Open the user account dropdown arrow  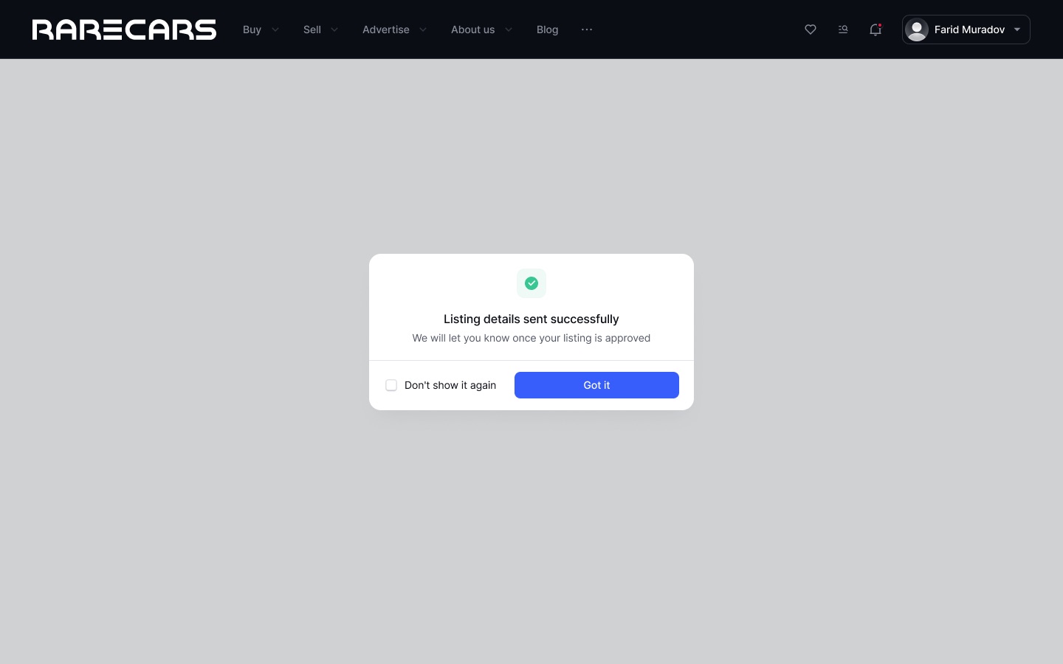(x=1017, y=30)
